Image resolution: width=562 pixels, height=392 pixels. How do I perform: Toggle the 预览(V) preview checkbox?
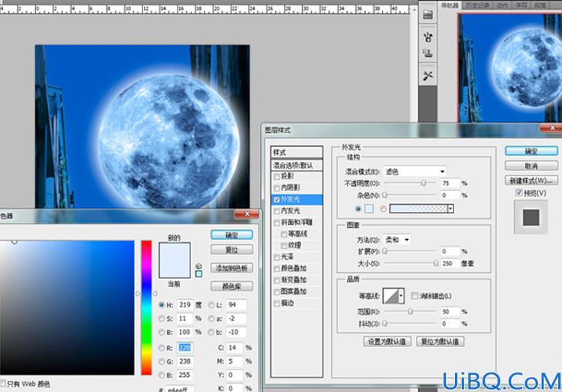pyautogui.click(x=519, y=193)
